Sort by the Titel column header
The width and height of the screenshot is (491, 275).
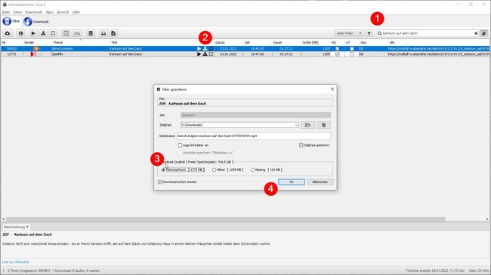[153, 42]
